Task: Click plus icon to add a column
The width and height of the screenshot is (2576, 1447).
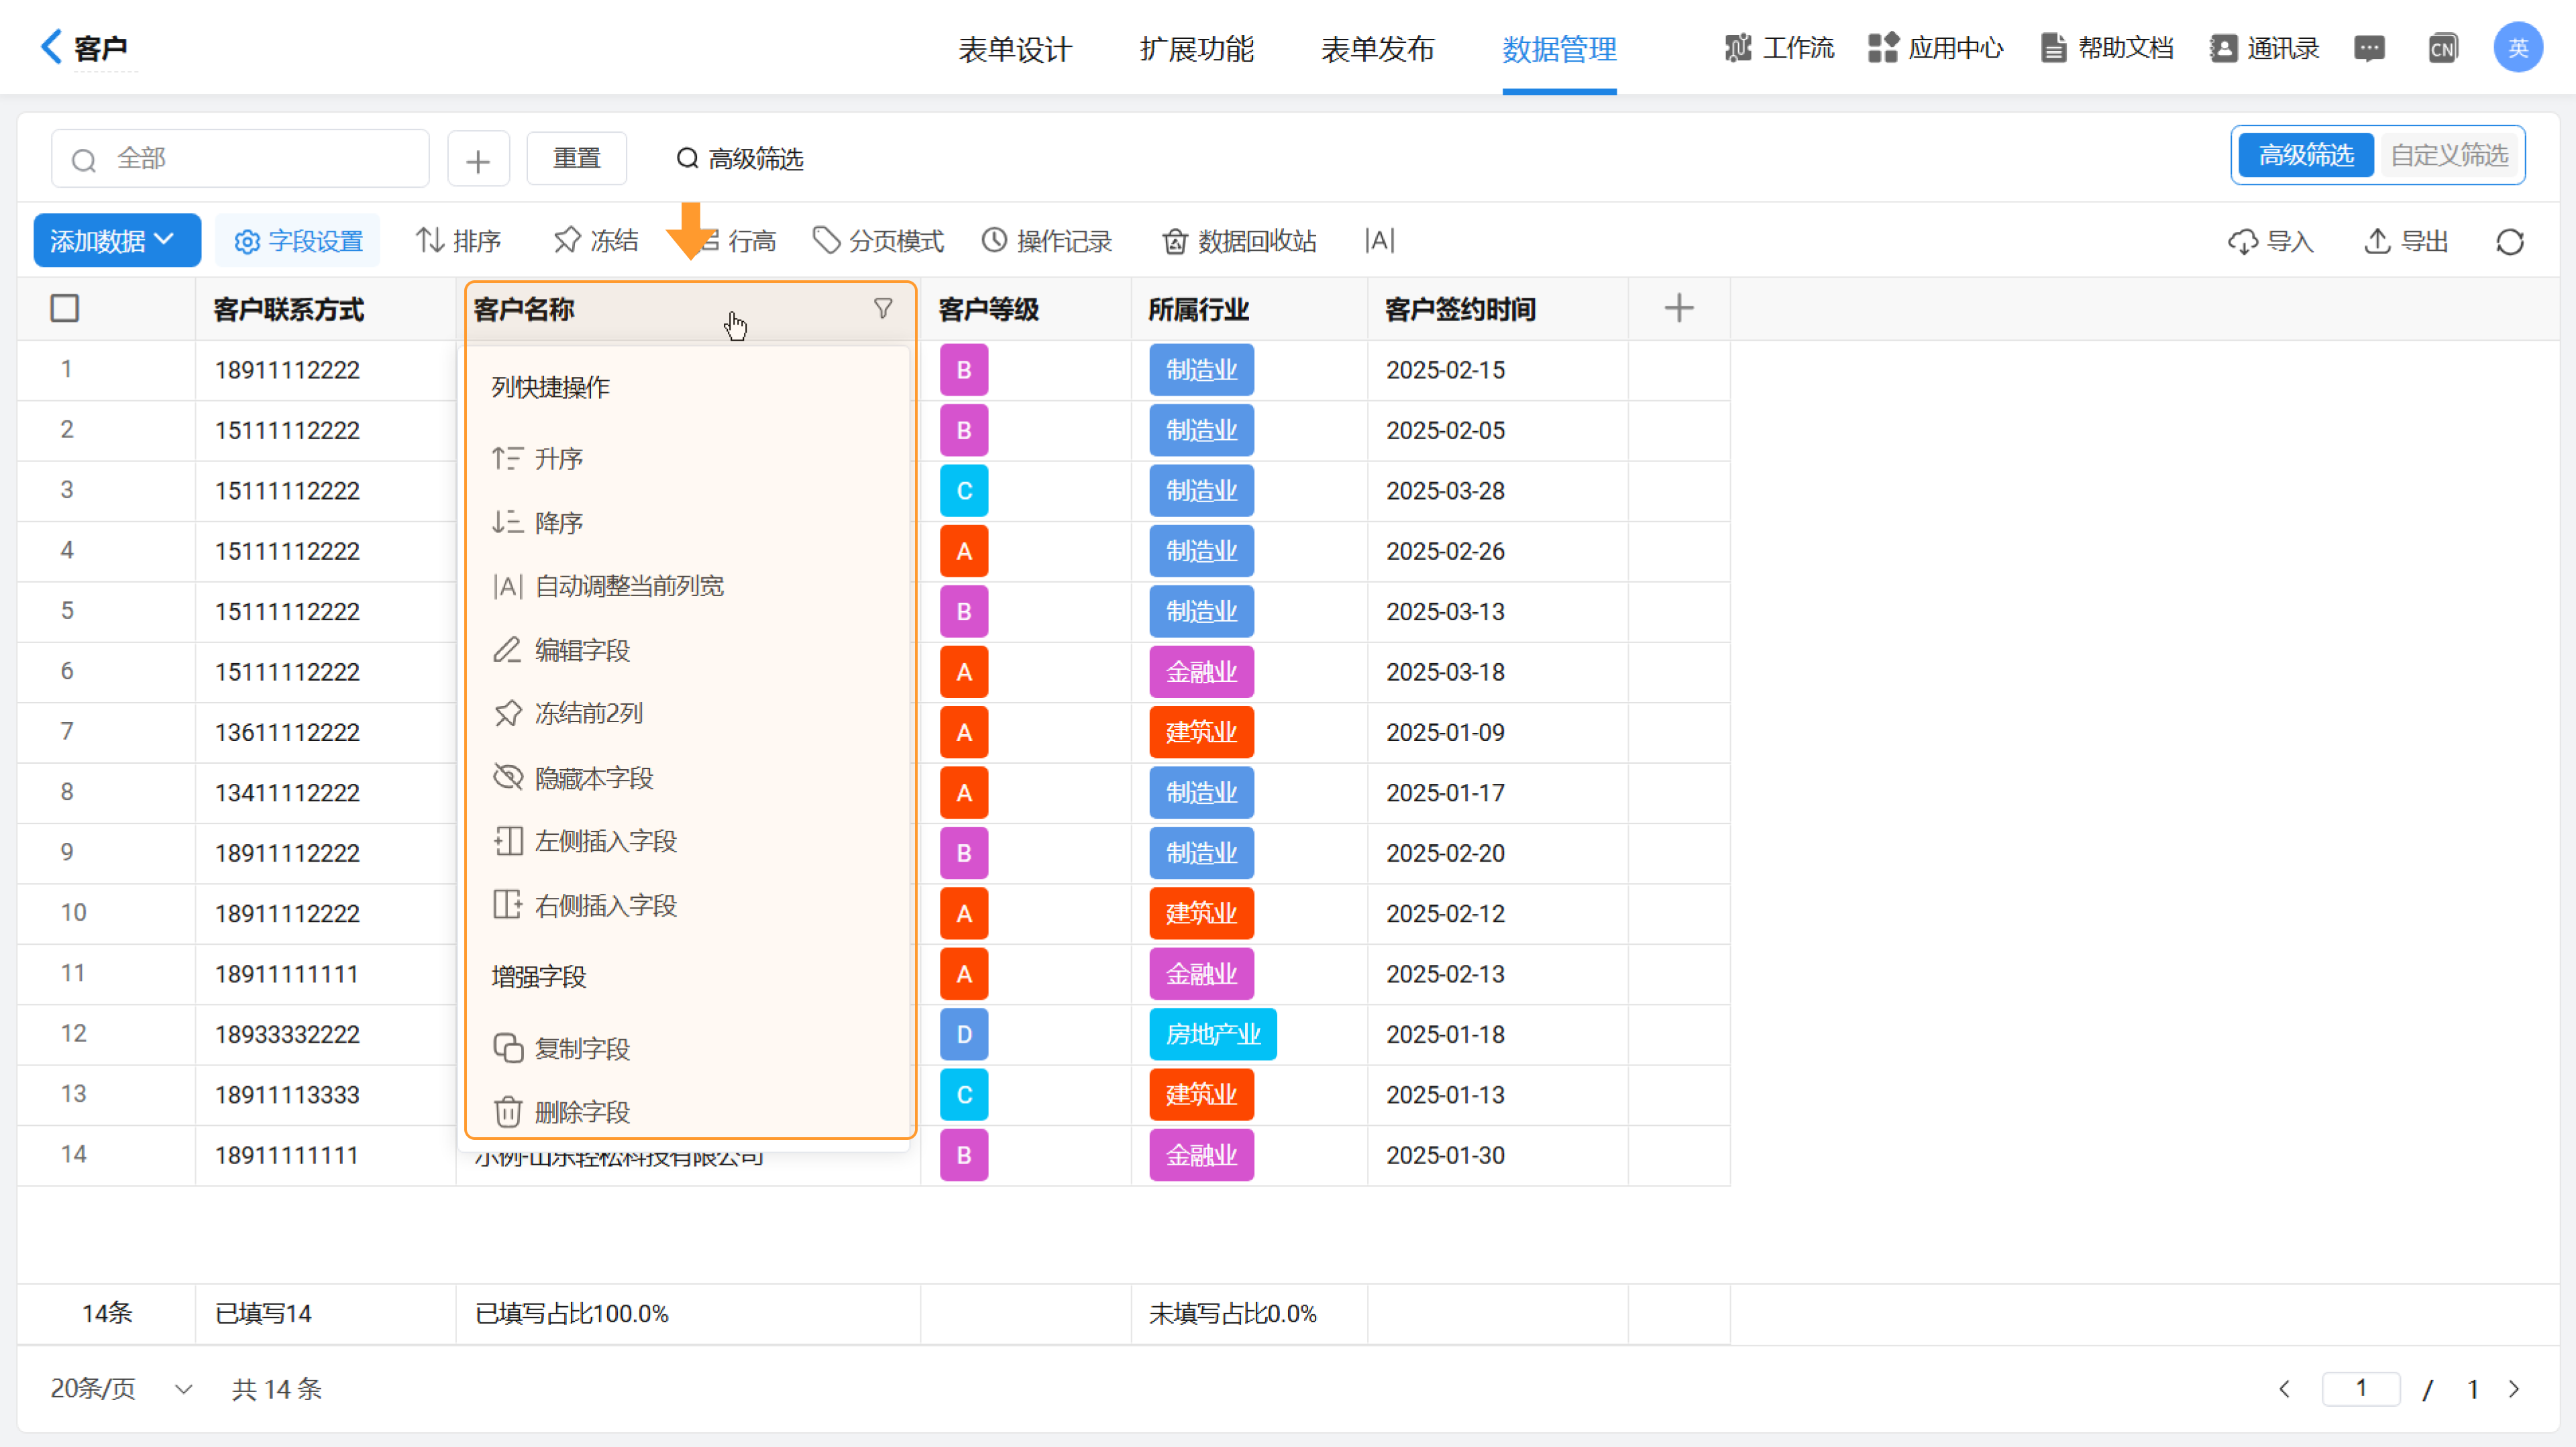Action: [x=1678, y=308]
